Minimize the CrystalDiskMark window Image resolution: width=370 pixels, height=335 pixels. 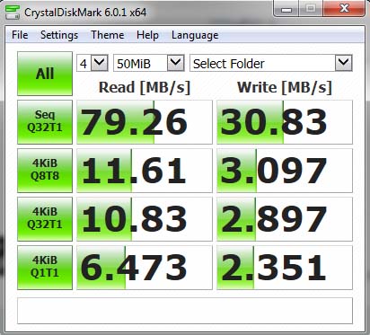tap(286, 9)
